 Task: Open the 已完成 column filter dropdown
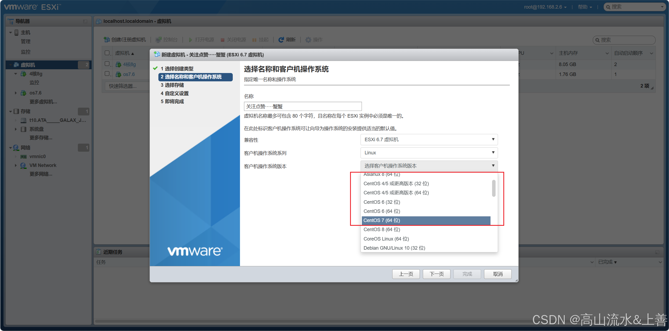point(660,262)
